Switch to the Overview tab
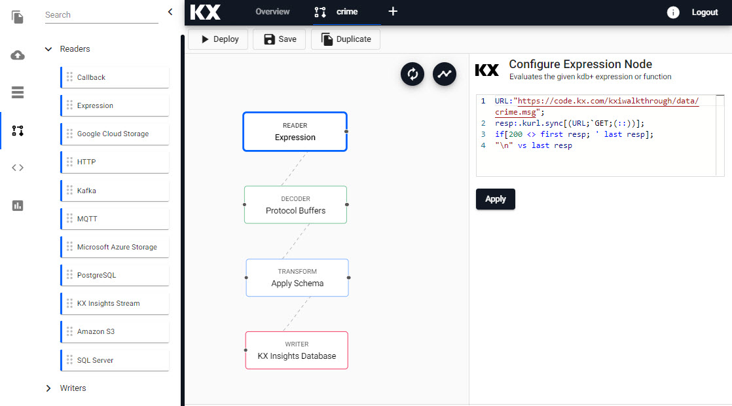The image size is (732, 406). pyautogui.click(x=272, y=12)
